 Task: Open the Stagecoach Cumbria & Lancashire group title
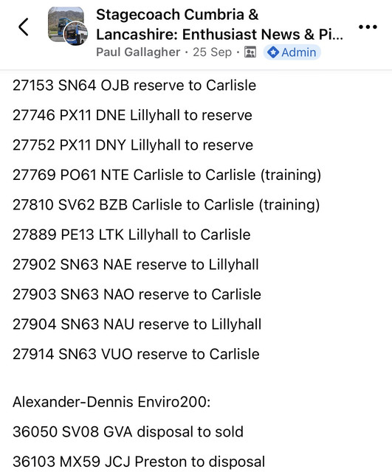pyautogui.click(x=219, y=24)
